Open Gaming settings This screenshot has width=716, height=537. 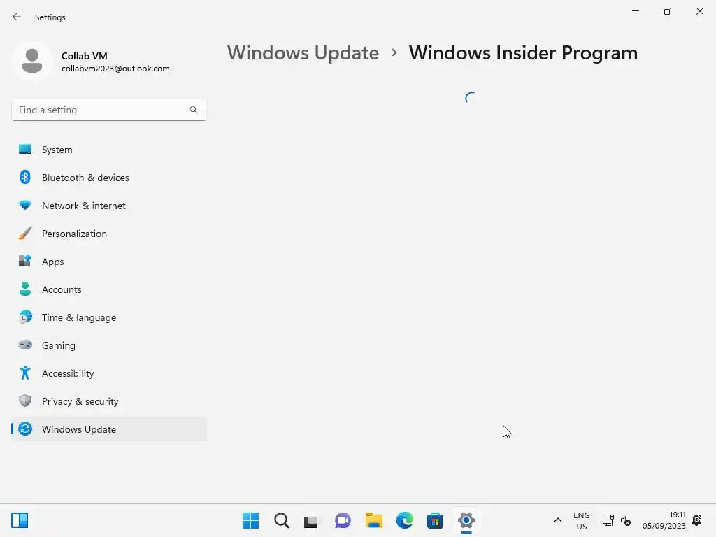(x=108, y=345)
